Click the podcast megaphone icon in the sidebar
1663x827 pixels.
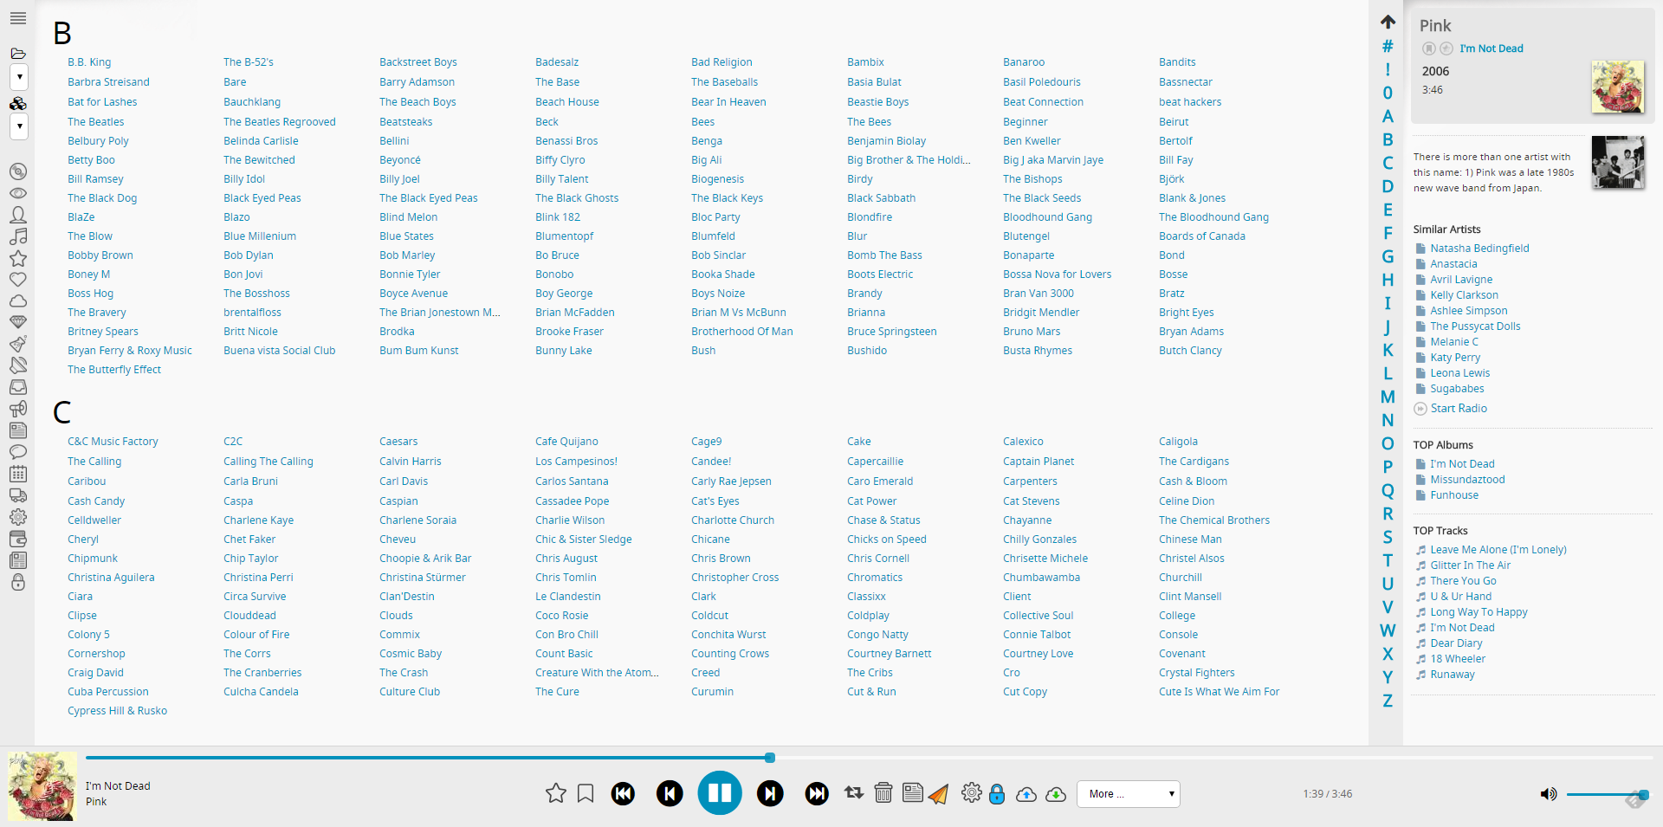tap(17, 409)
